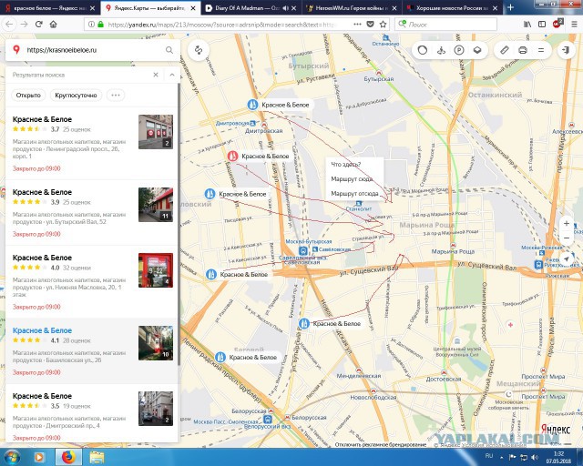Viewport: 583px width, 466px height.
Task: Click the my-location arrow button on the map
Action: coord(567,258)
